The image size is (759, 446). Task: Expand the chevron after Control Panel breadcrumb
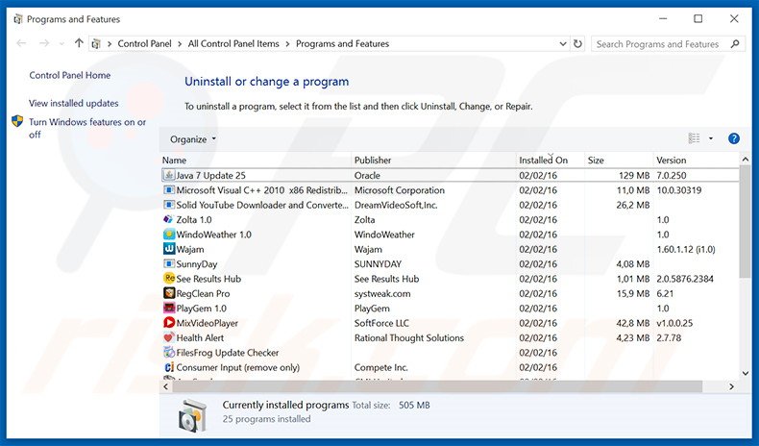pyautogui.click(x=180, y=44)
